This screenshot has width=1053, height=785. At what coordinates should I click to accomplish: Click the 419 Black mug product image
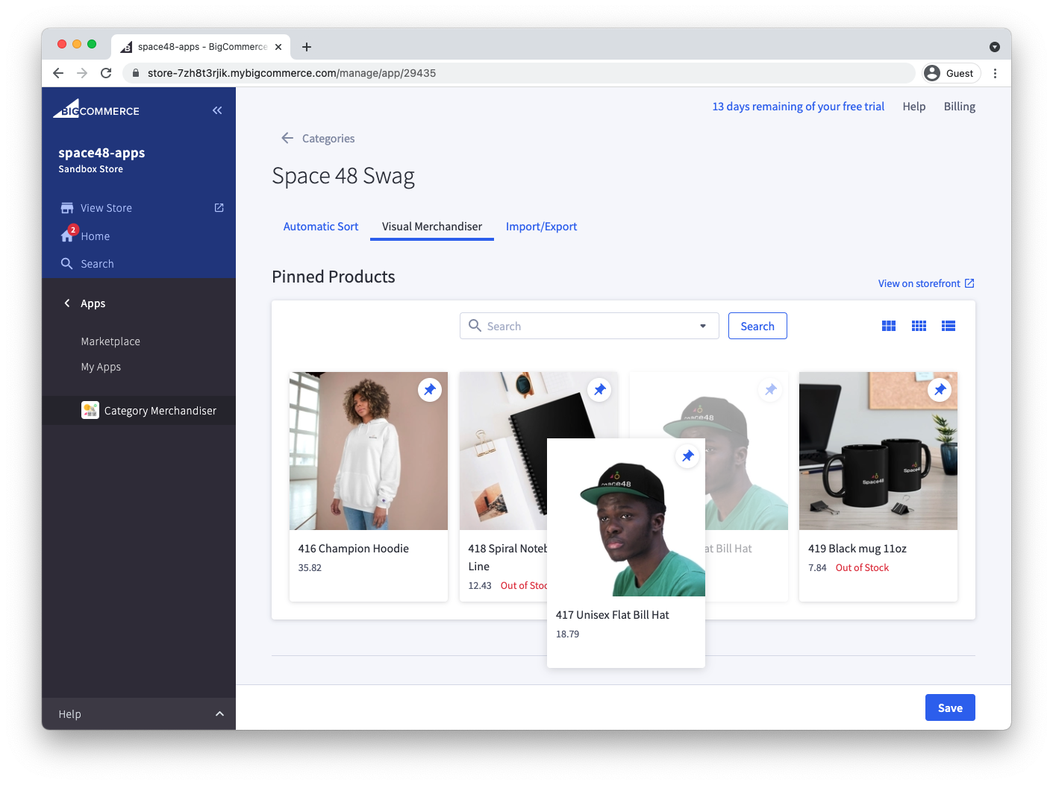point(878,451)
